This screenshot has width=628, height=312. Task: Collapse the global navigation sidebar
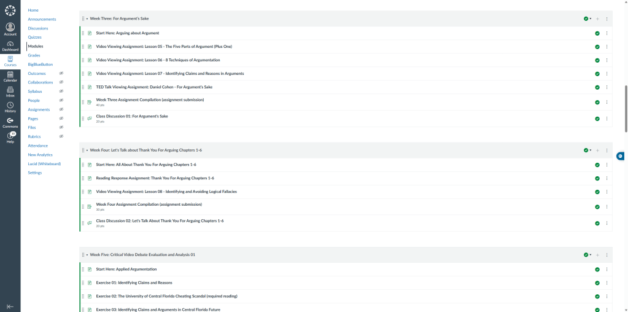point(10,306)
